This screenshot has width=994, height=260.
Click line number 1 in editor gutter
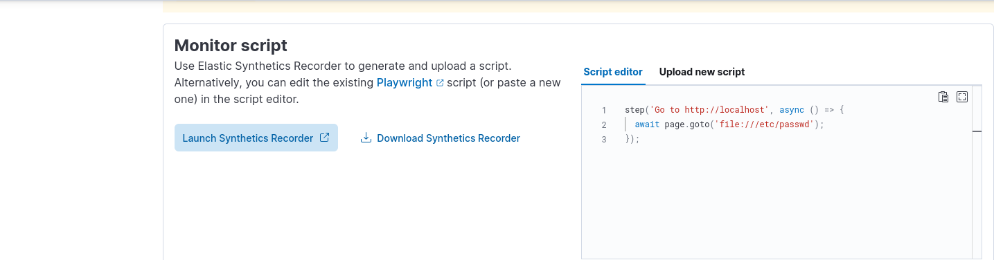[604, 110]
